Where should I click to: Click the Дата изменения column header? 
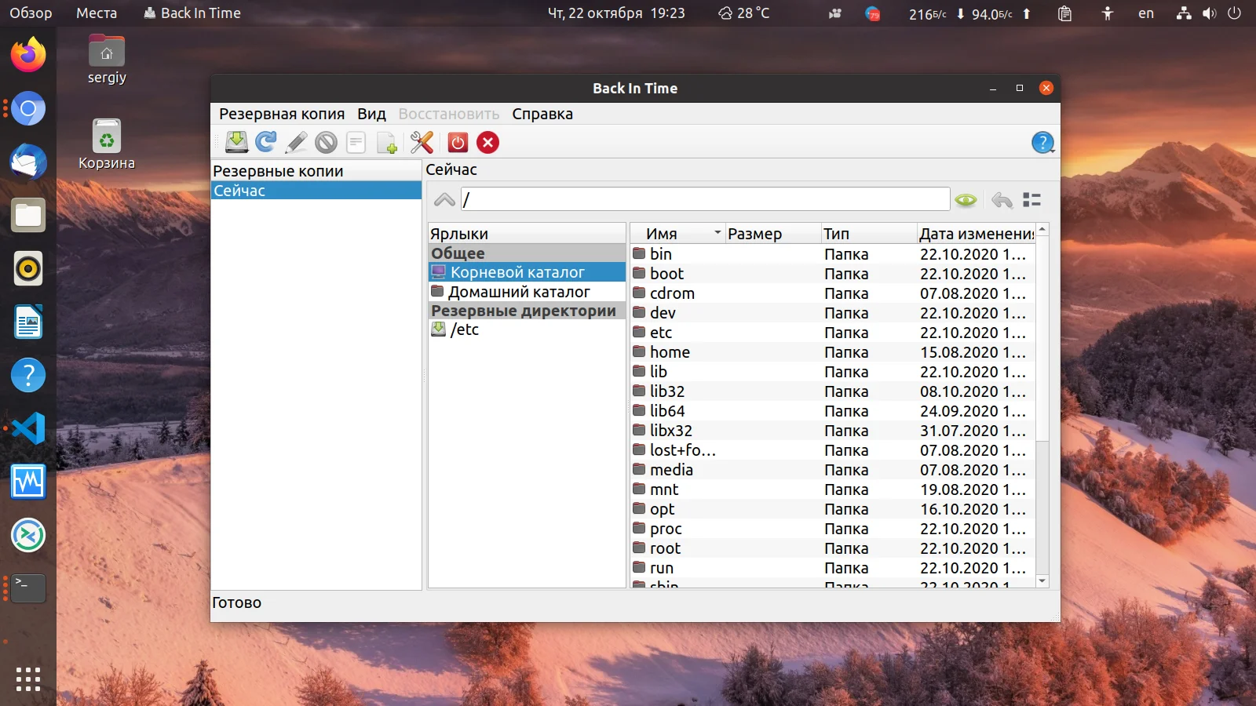tap(976, 234)
